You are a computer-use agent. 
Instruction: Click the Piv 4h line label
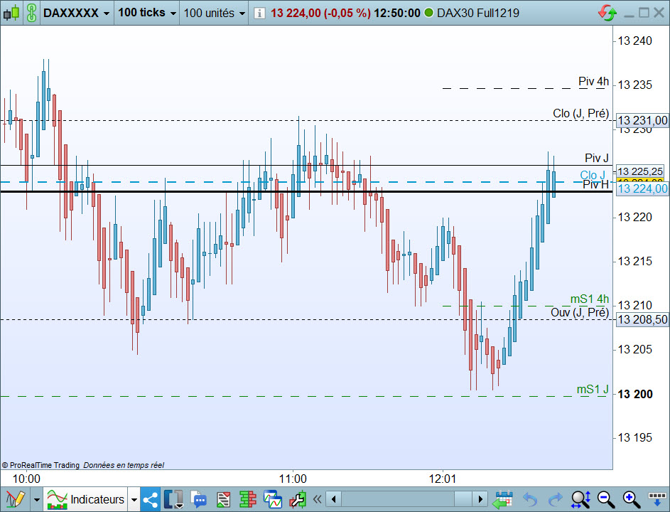[x=593, y=81]
